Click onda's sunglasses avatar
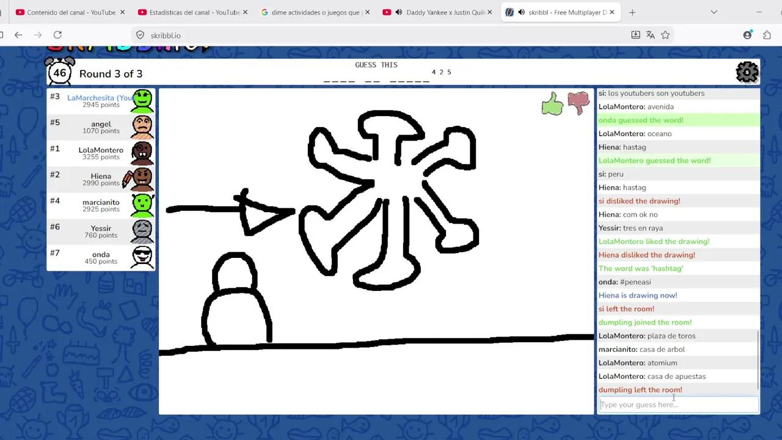 142,257
